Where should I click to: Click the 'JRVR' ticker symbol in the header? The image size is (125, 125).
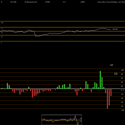[83, 2]
